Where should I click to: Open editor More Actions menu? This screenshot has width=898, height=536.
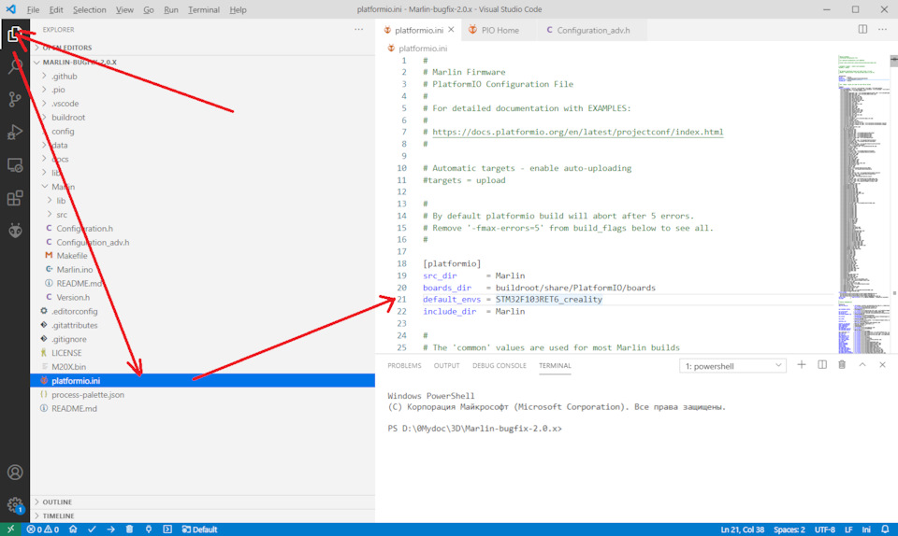pyautogui.click(x=882, y=29)
